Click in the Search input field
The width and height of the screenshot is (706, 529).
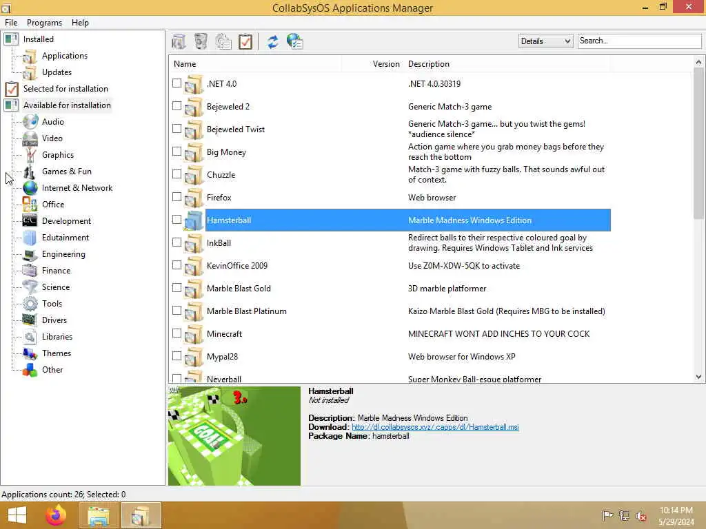[639, 41]
